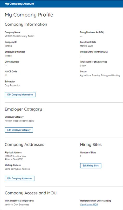Click Same as Physical Address text
Viewport: 123px width, 210px height.
pyautogui.click(x=17, y=169)
